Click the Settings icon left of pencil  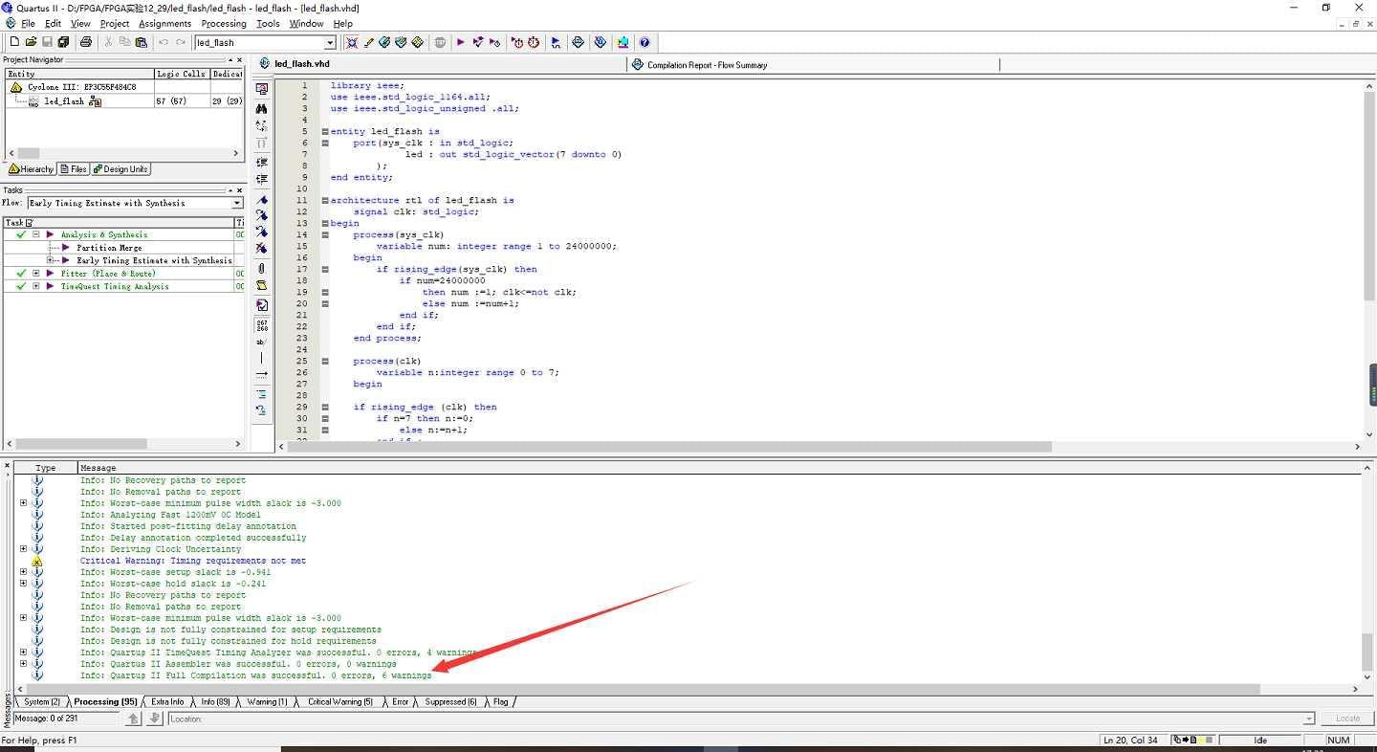(x=352, y=42)
